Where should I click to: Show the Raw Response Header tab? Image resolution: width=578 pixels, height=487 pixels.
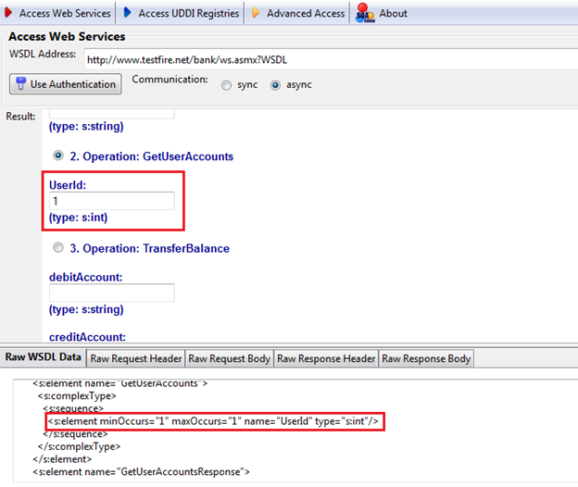[x=326, y=358]
